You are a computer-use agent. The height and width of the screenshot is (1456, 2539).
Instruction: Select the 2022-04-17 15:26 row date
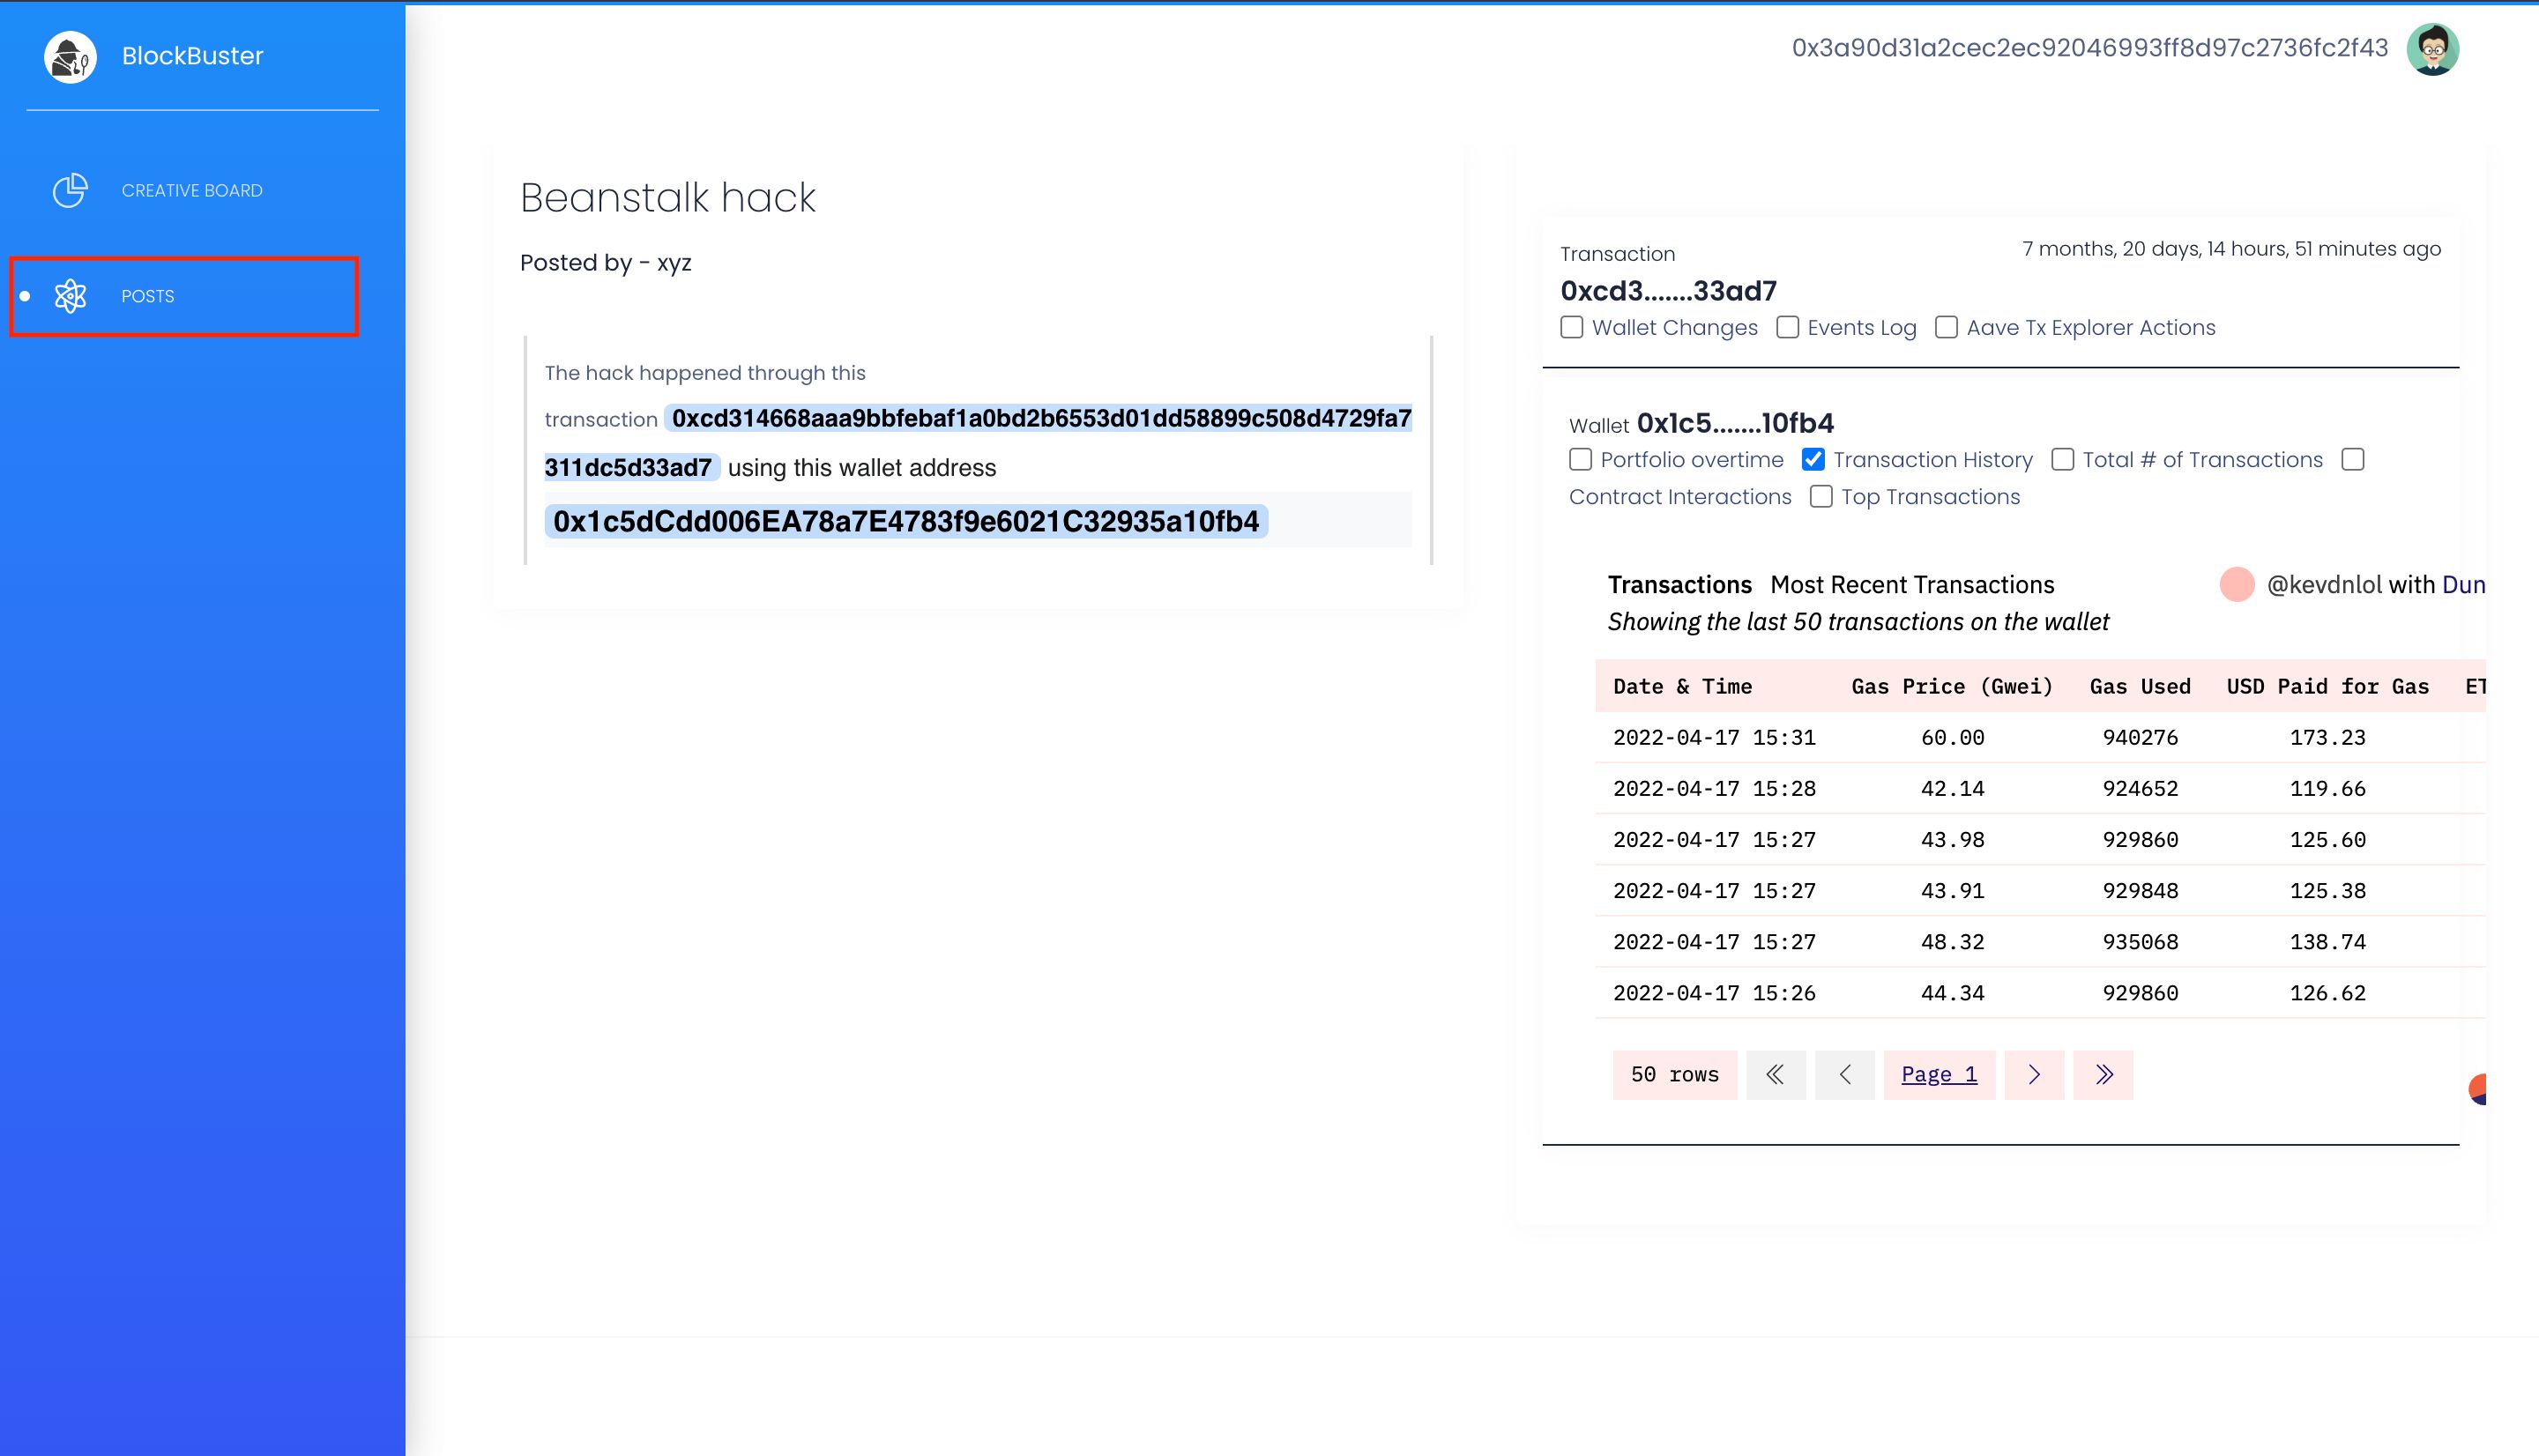pos(1714,994)
